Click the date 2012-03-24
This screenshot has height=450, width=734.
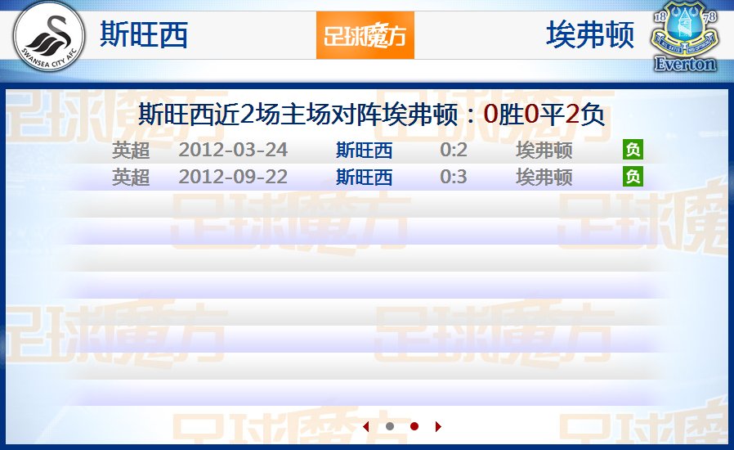[x=233, y=150]
